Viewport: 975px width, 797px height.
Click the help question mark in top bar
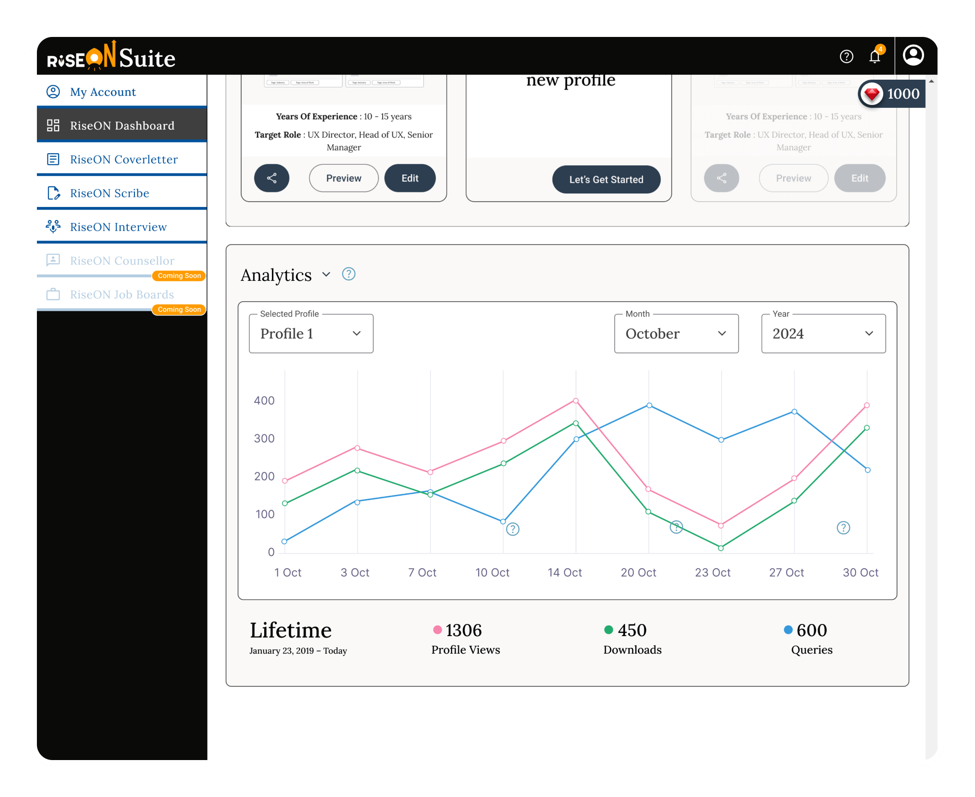(846, 57)
